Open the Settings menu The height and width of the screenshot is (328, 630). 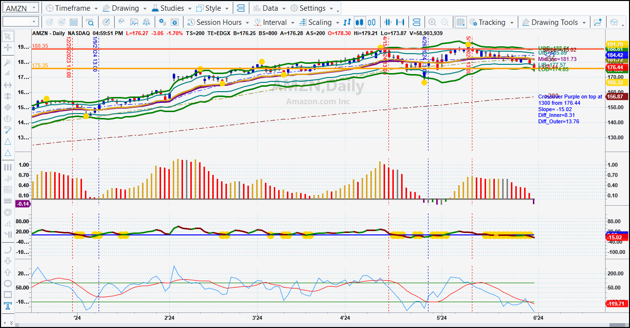tap(312, 8)
